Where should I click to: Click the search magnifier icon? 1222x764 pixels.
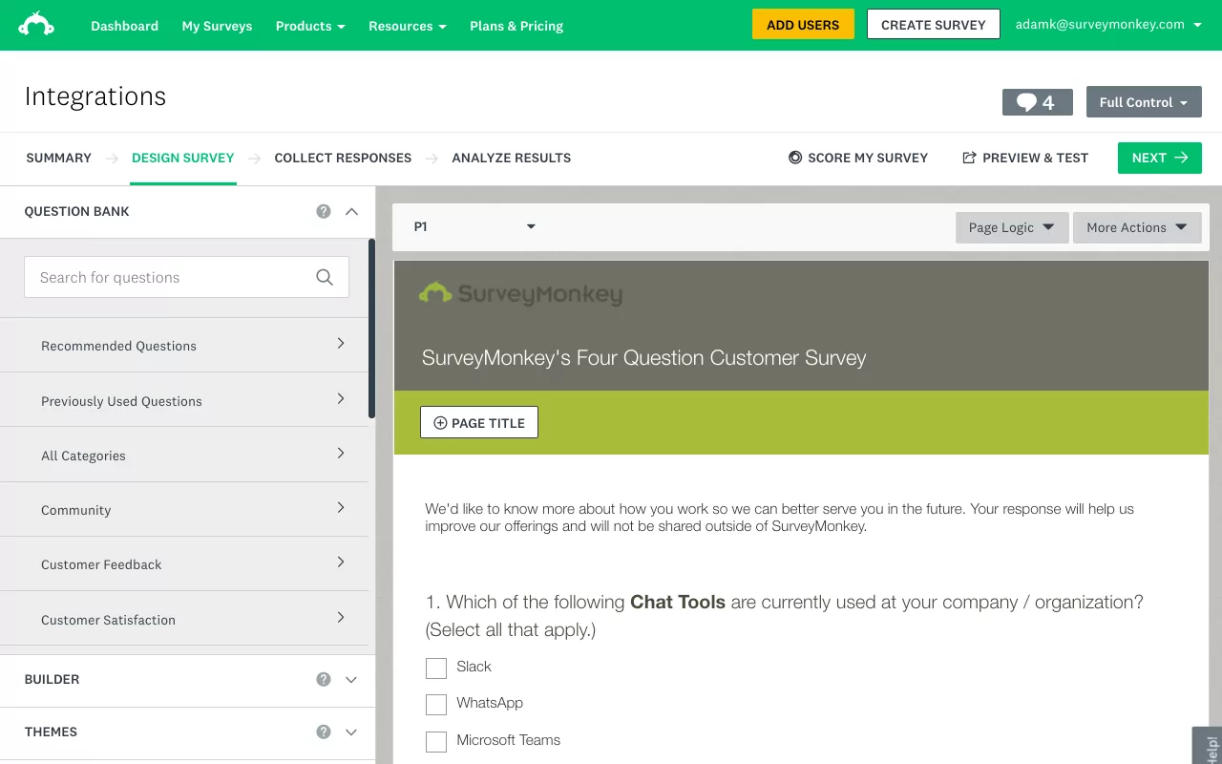325,277
